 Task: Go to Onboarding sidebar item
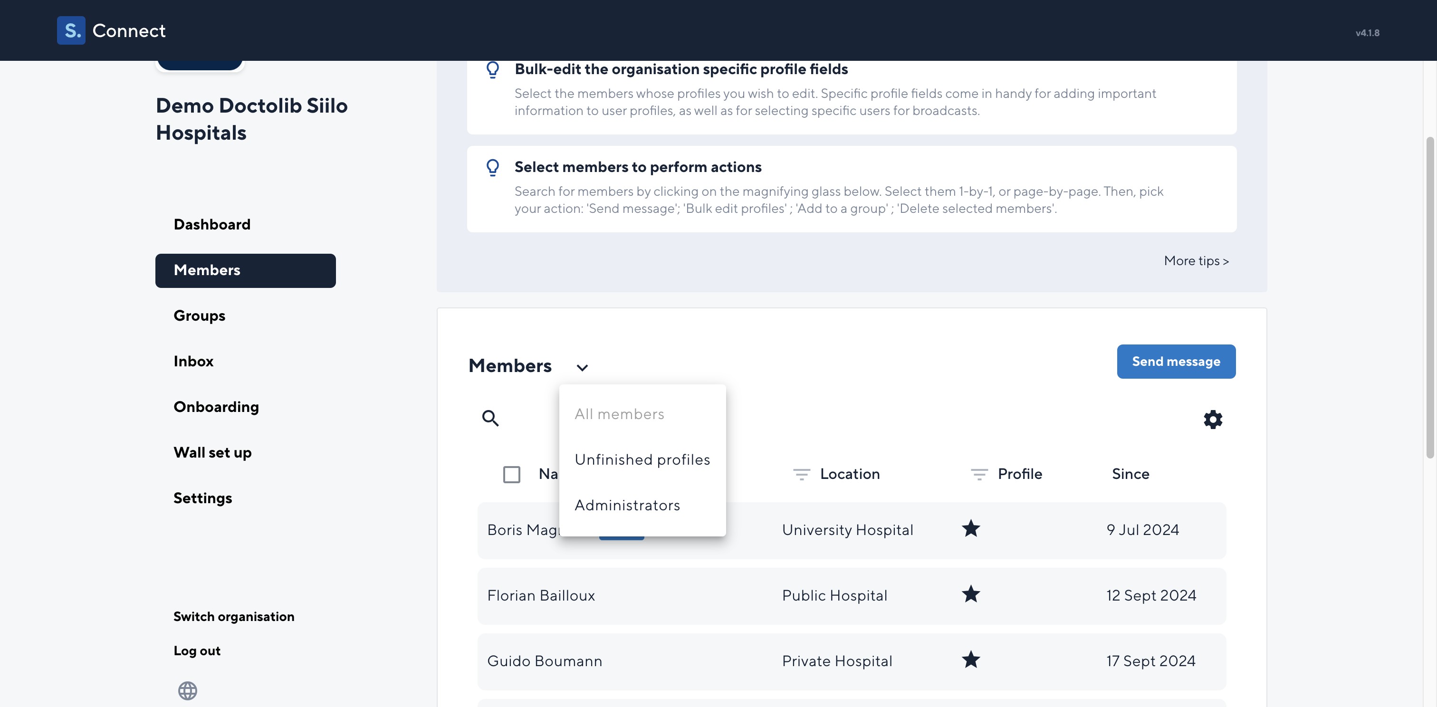point(216,407)
